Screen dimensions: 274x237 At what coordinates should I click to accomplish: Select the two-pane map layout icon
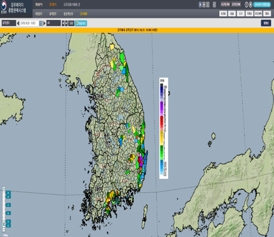[x=204, y=5]
